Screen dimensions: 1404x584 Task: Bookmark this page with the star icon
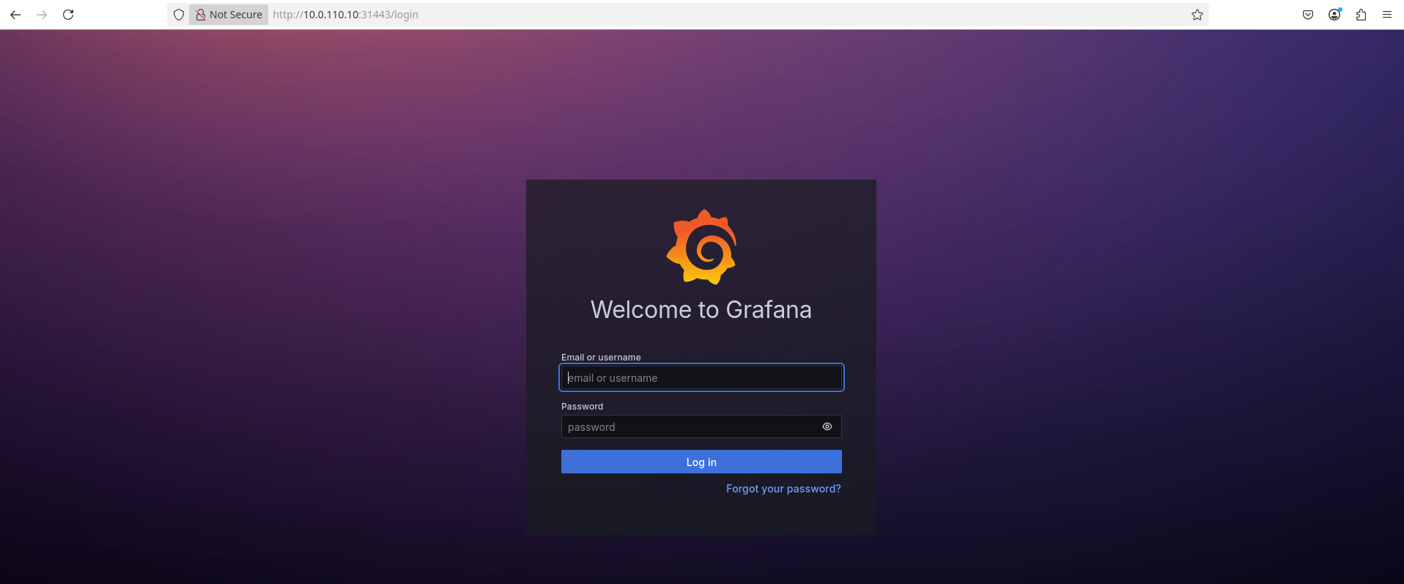click(x=1197, y=15)
